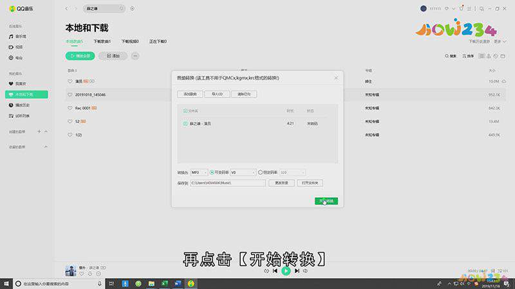Go back with the left arrow

coord(66,8)
